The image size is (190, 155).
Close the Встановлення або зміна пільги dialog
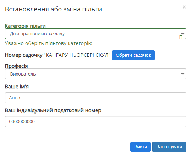pos(184,7)
